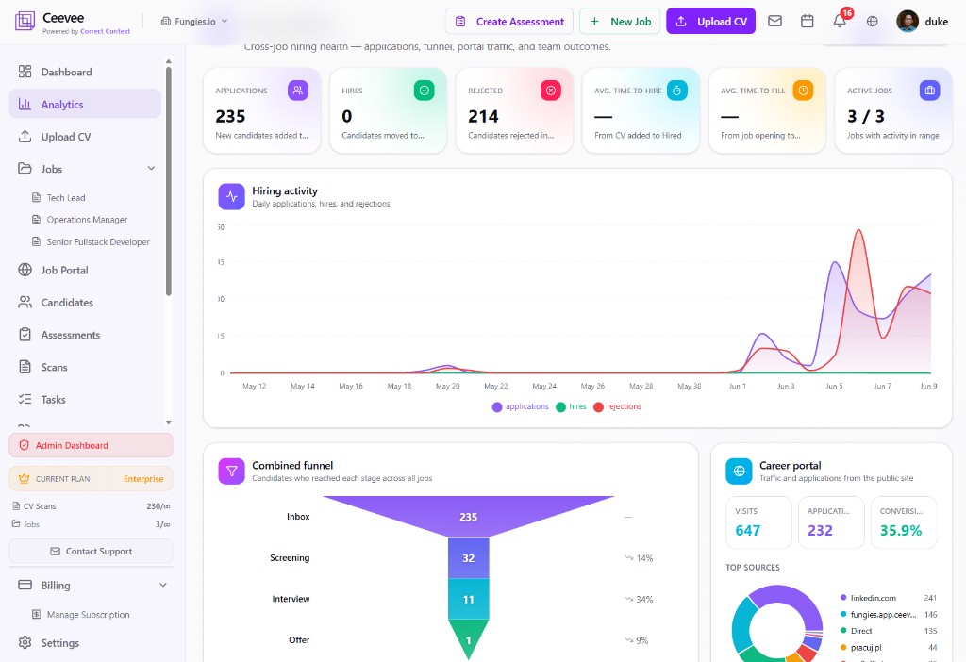Screen dimensions: 966x662
Task: Open the mail inbox icon
Action: pyautogui.click(x=775, y=21)
